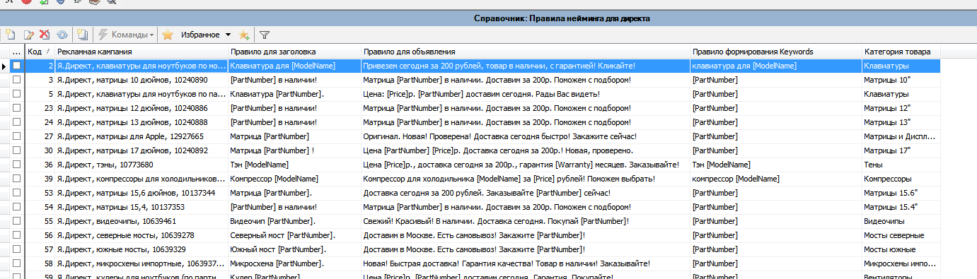Select category cell 'Мосты северные'

point(901,235)
